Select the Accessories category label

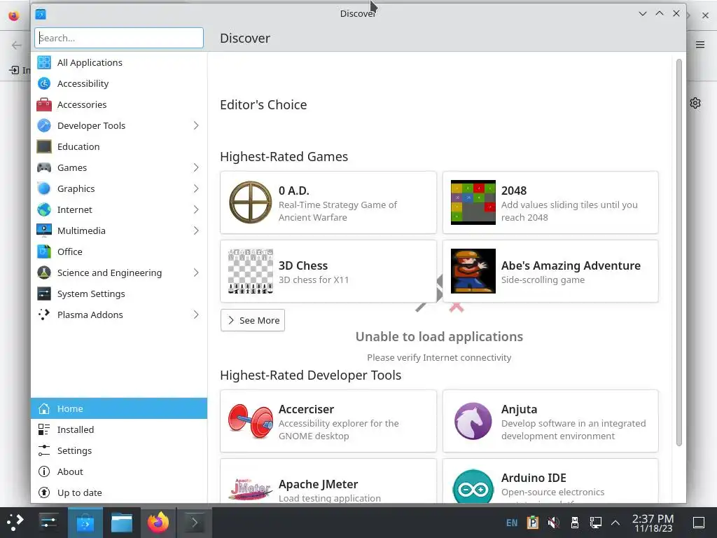coord(82,105)
